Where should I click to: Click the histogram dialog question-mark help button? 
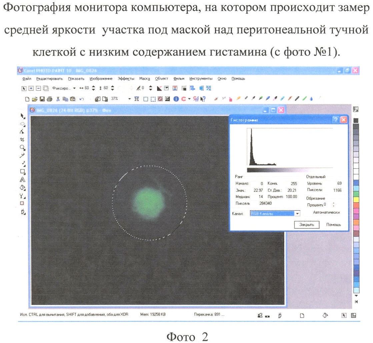tap(336, 121)
